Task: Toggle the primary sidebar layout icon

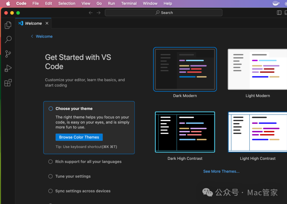Action: click(x=279, y=13)
